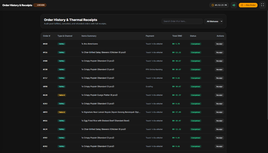This screenshot has height=153, width=268.
Task: Click the TAPAU tag on order #416
Action: (62, 121)
